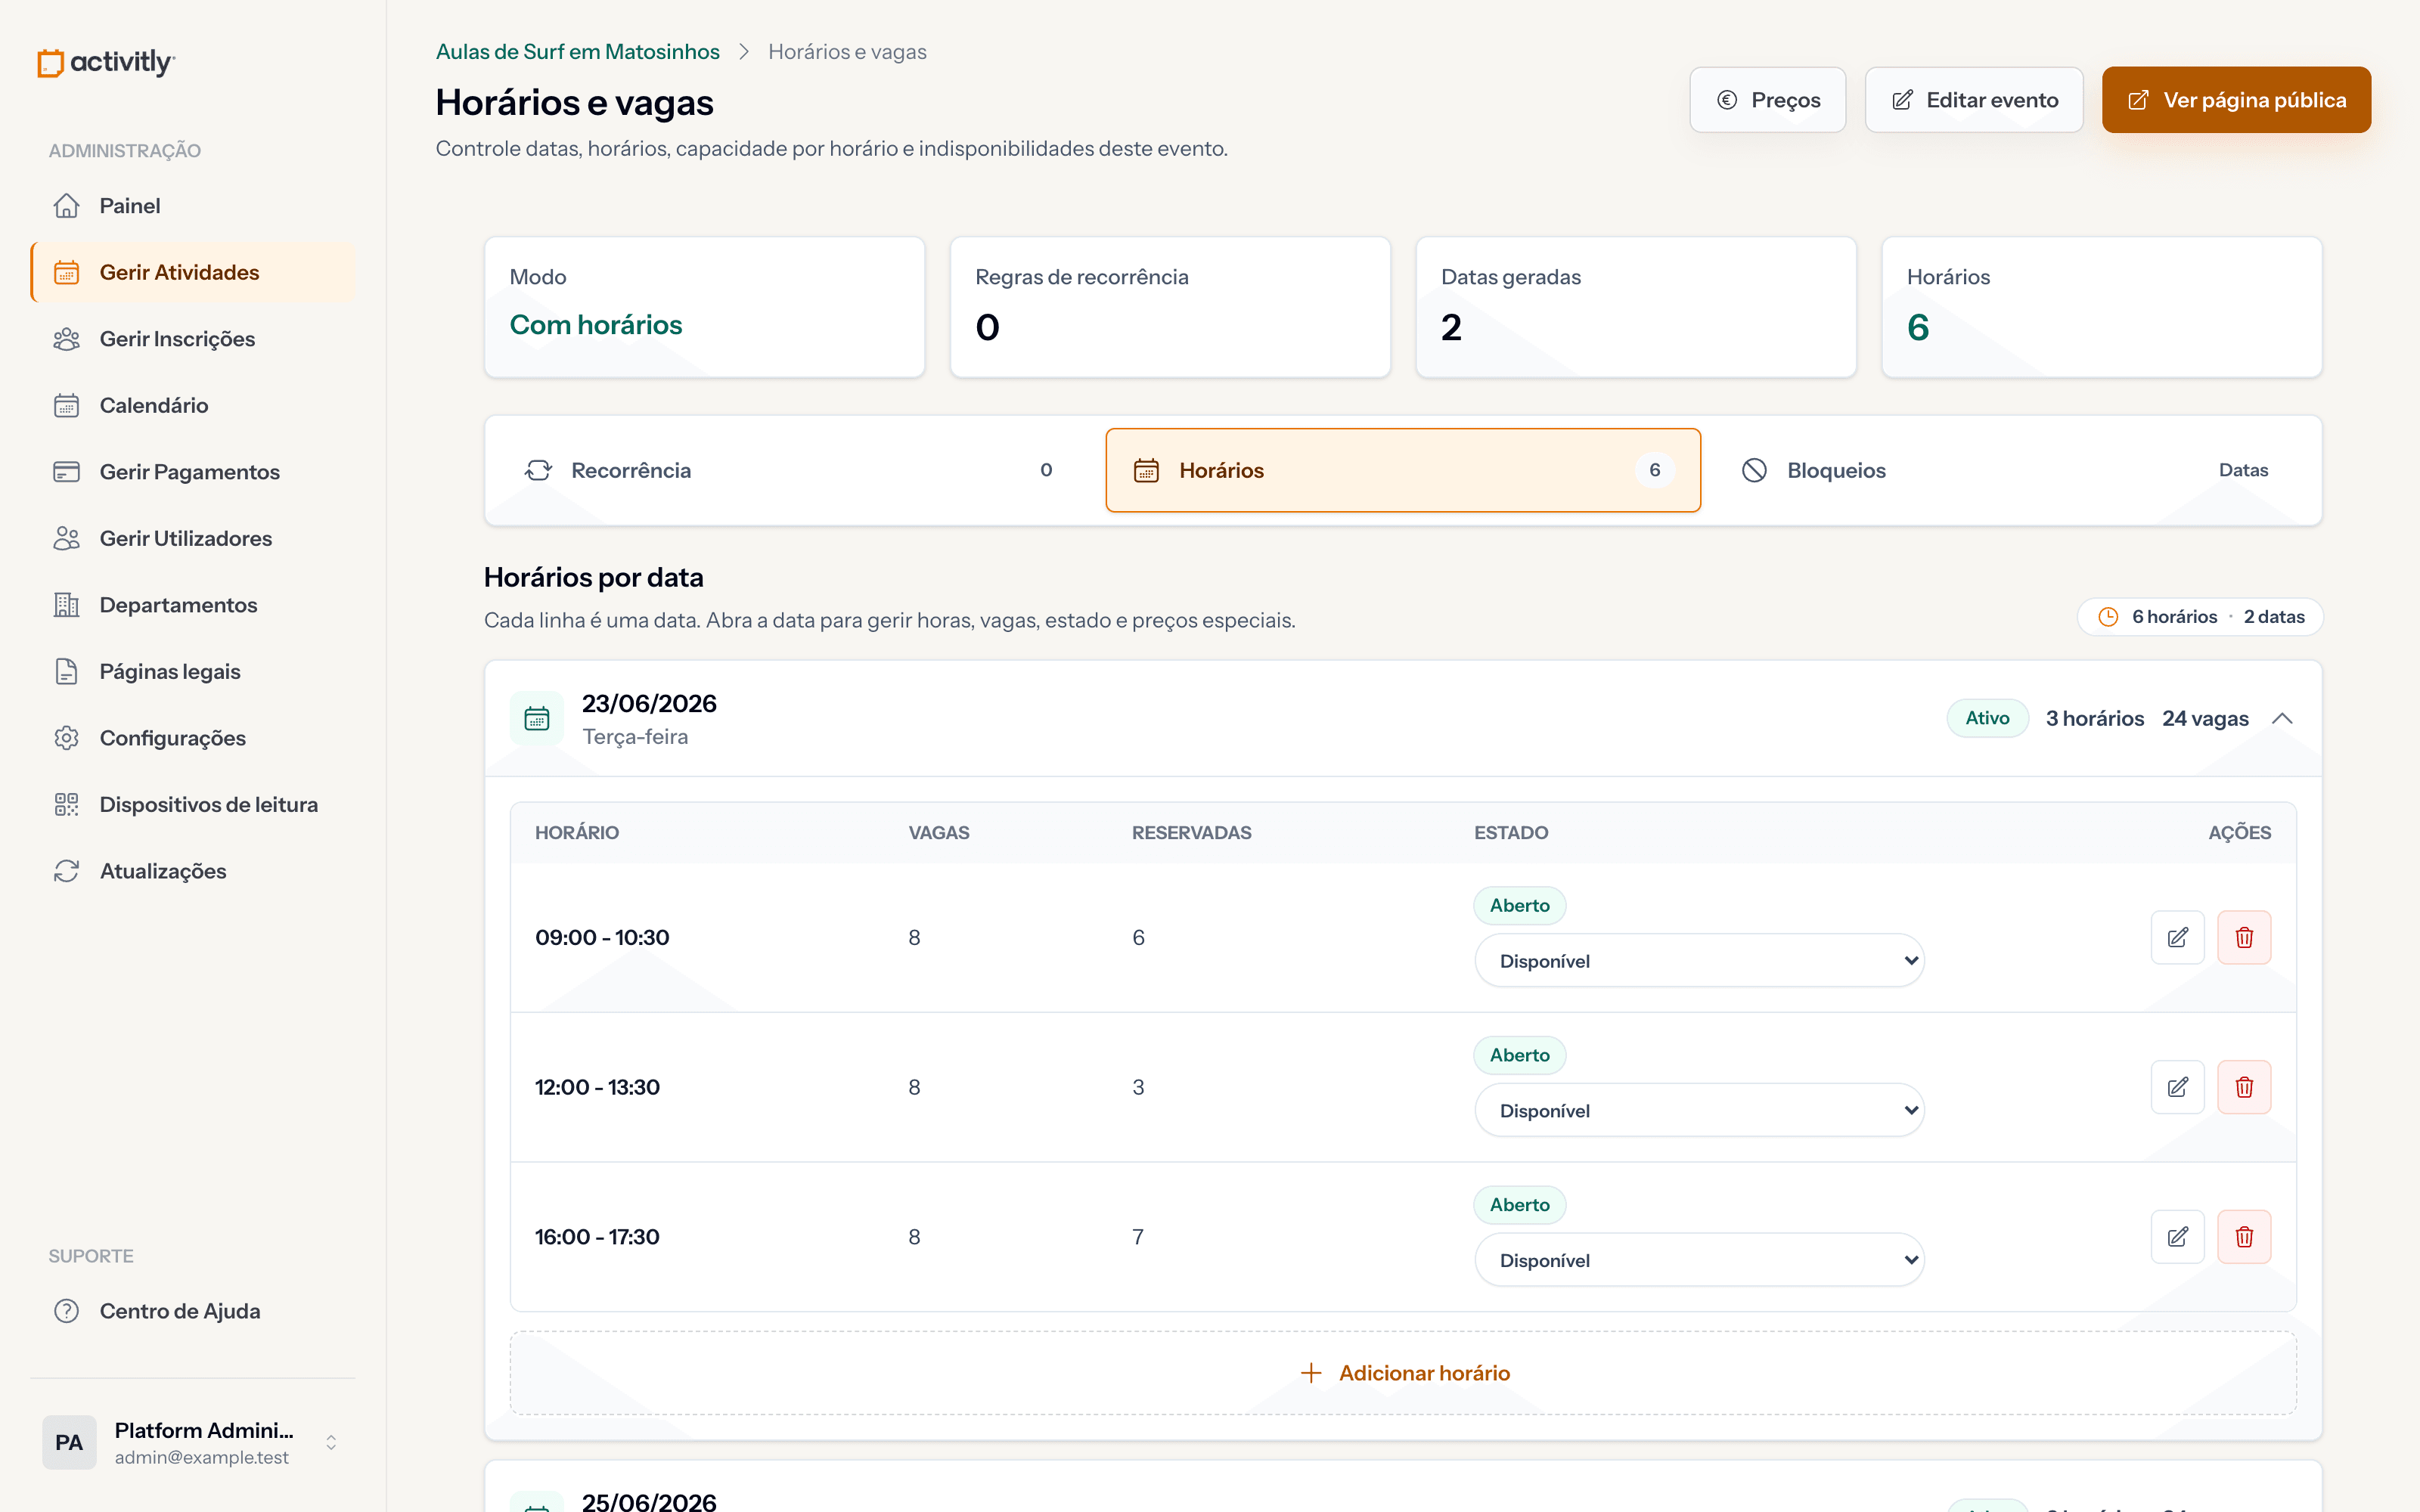Go to Gerir Inscrições
The width and height of the screenshot is (2420, 1512).
193,339
